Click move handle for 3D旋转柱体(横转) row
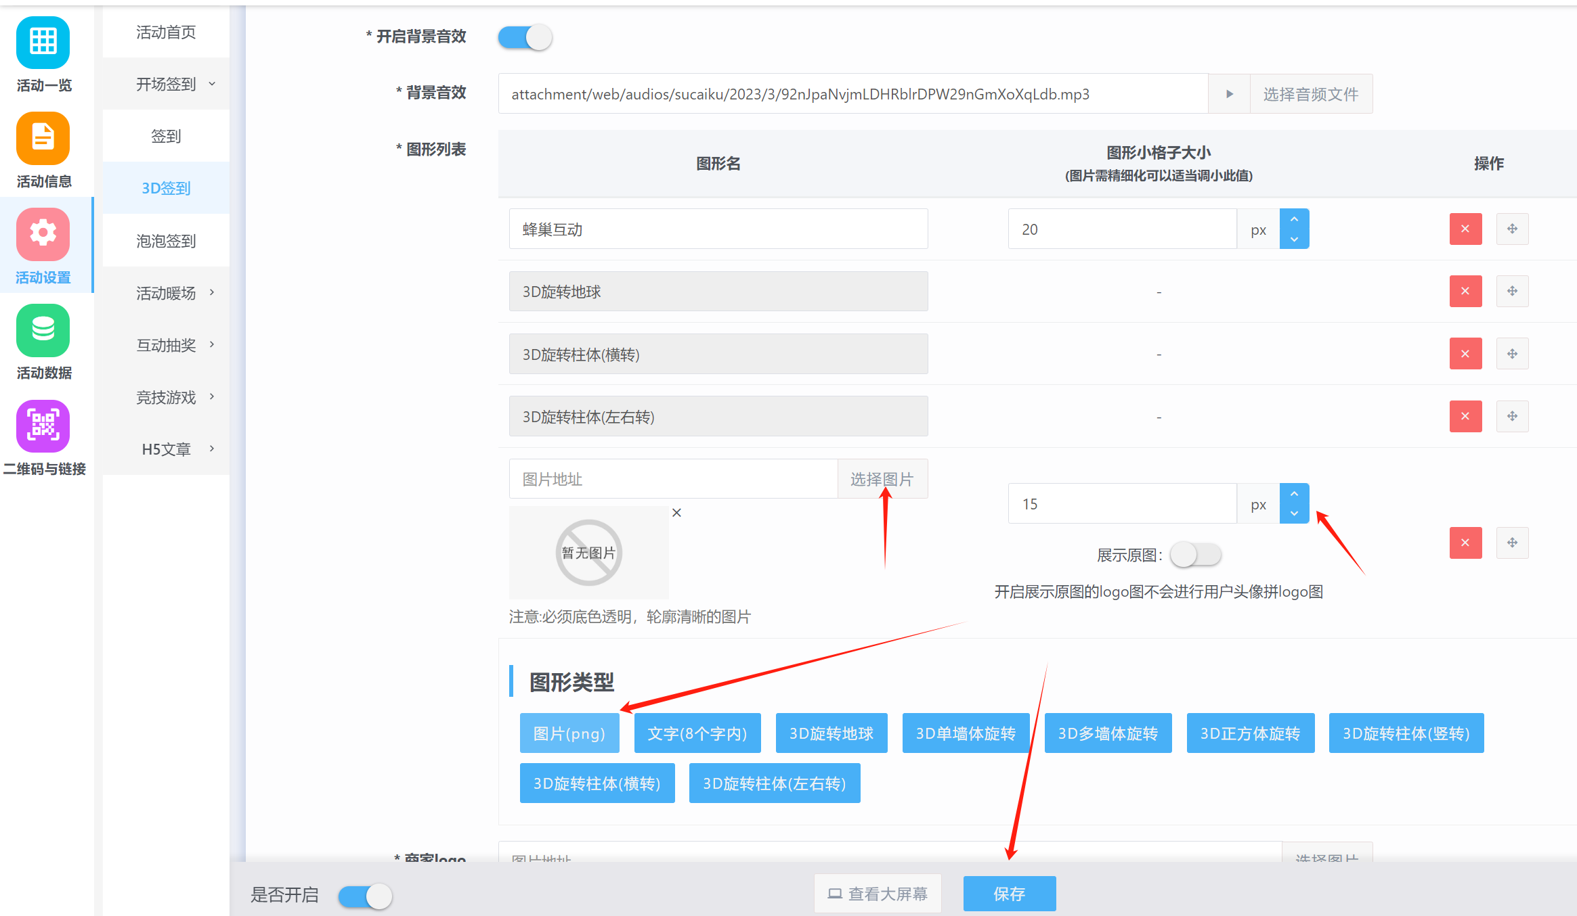The image size is (1577, 916). 1512,354
